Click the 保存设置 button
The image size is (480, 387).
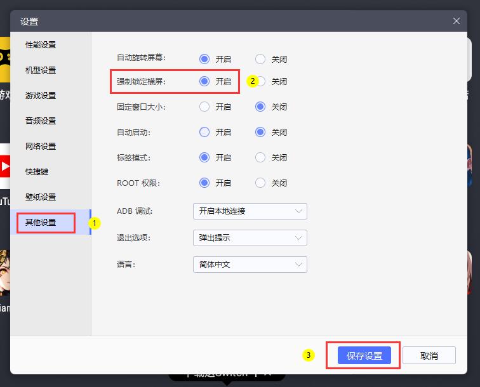pyautogui.click(x=364, y=356)
